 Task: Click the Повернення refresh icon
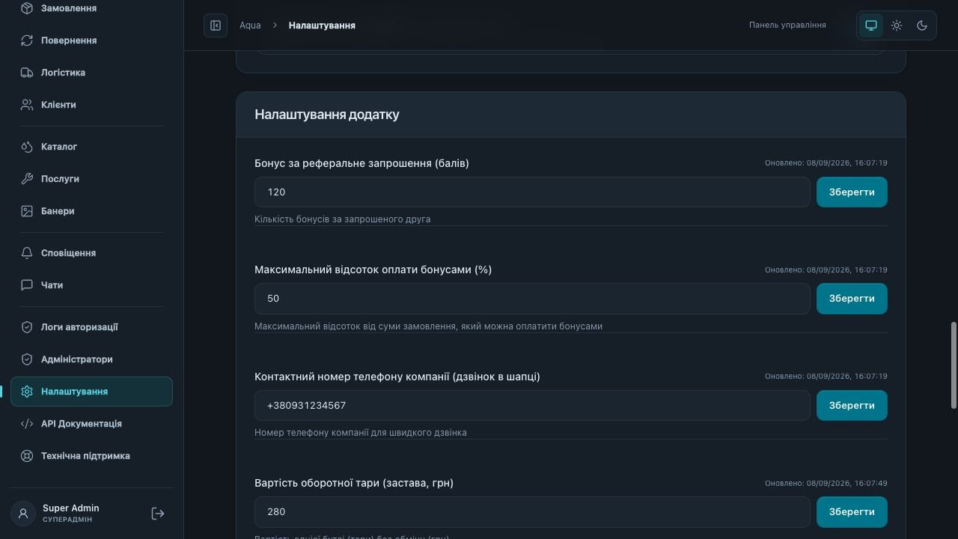pyautogui.click(x=27, y=40)
